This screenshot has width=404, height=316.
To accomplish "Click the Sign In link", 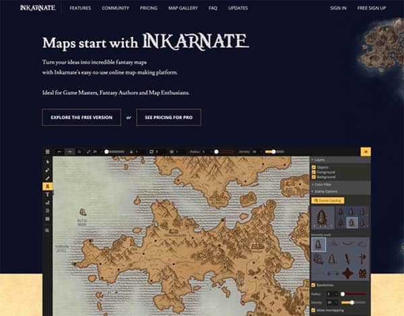I will point(338,8).
